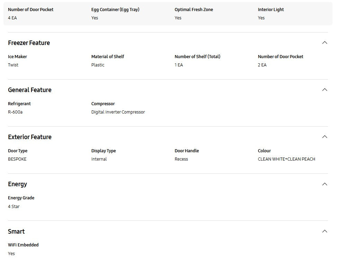Click the Egg Container (Egg Tray) label

click(x=115, y=10)
